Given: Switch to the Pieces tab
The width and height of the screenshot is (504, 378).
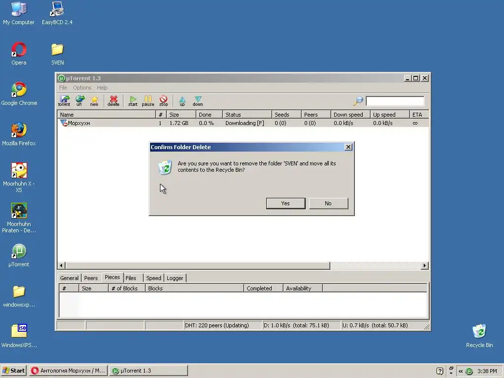Looking at the screenshot, I should click(112, 278).
